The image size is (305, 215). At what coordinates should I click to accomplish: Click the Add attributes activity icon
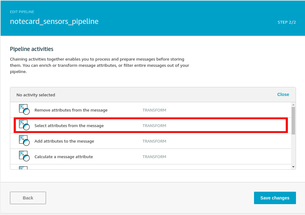(x=24, y=141)
